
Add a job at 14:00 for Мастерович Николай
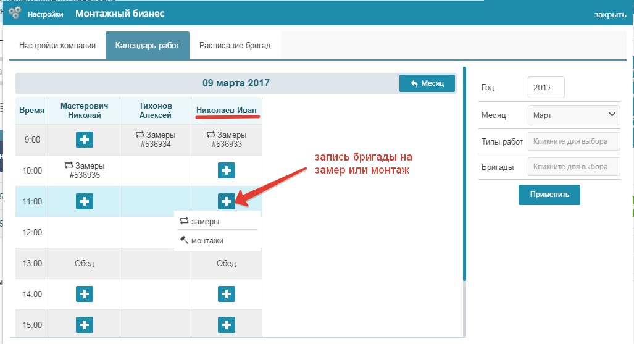point(85,294)
